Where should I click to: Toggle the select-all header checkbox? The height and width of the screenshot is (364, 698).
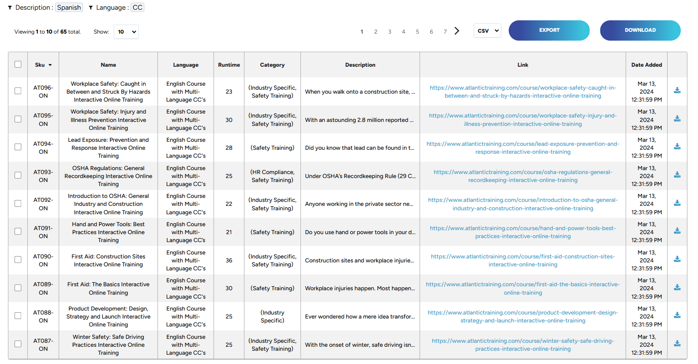[18, 64]
